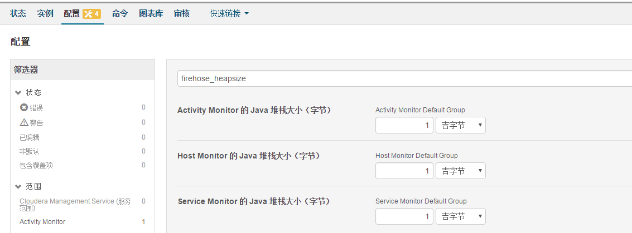This screenshot has height=233, width=632.
Task: Click the wrench badge on 配置 tab
Action: click(x=92, y=14)
